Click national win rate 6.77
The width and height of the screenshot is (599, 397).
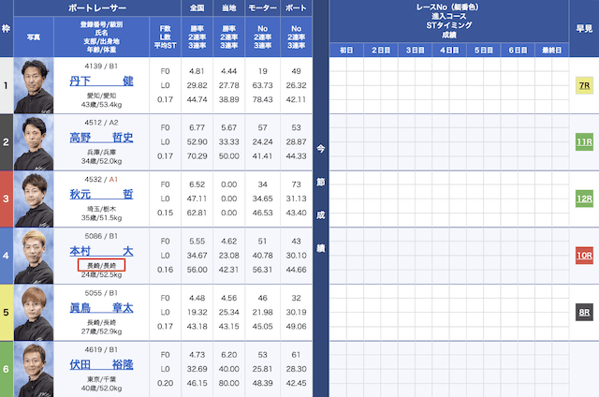197,127
